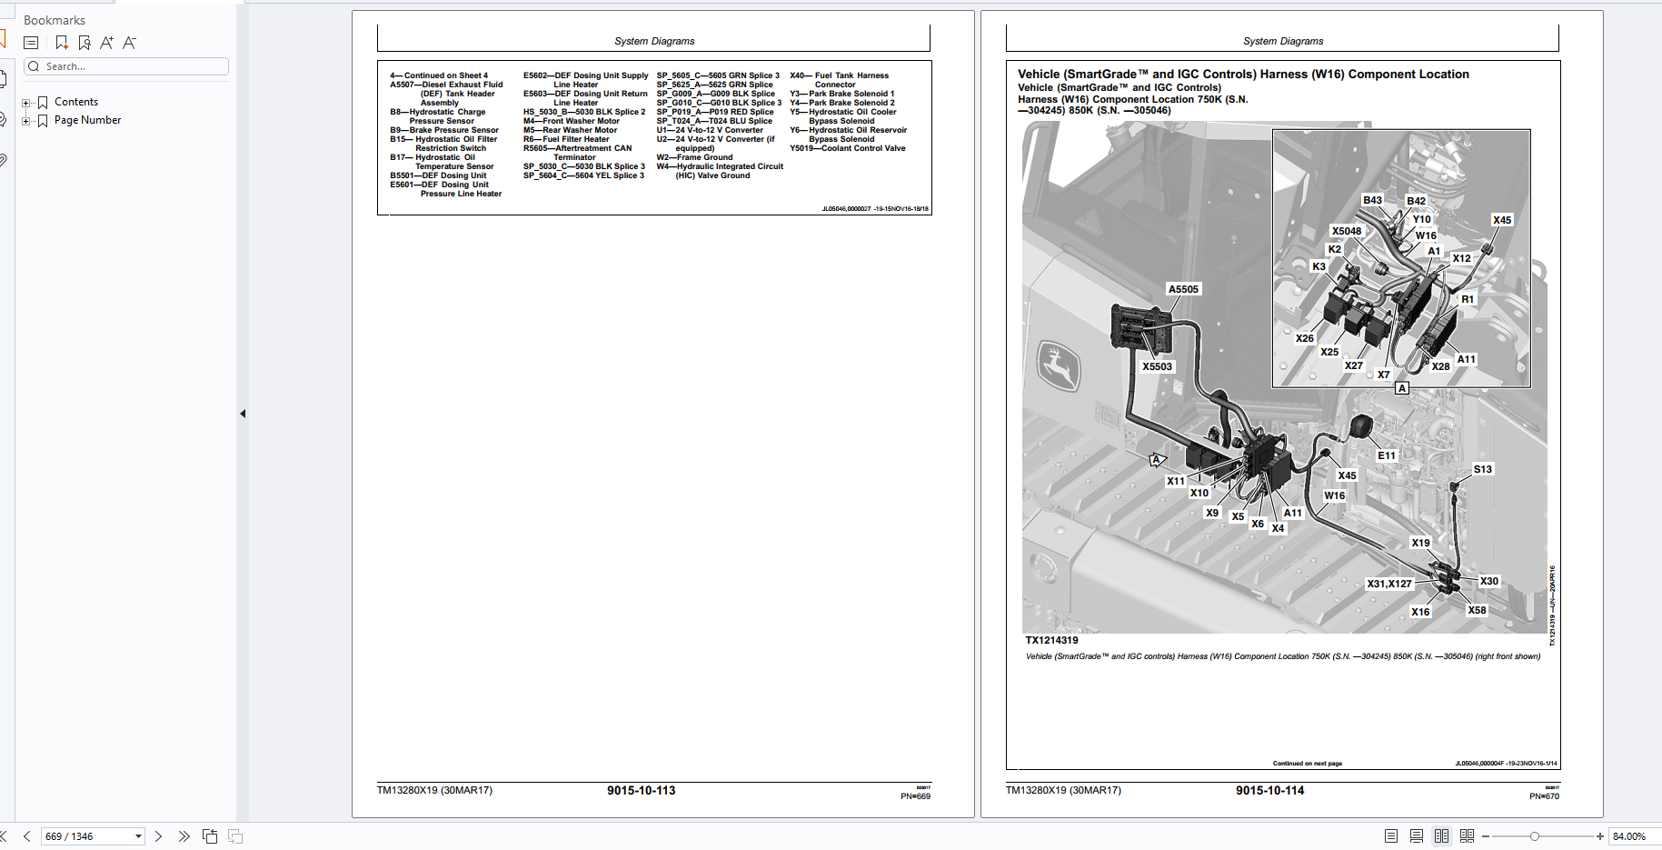Image resolution: width=1662 pixels, height=850 pixels.
Task: Open bookmark search with the bookmark-magnifier icon
Action: (x=85, y=42)
